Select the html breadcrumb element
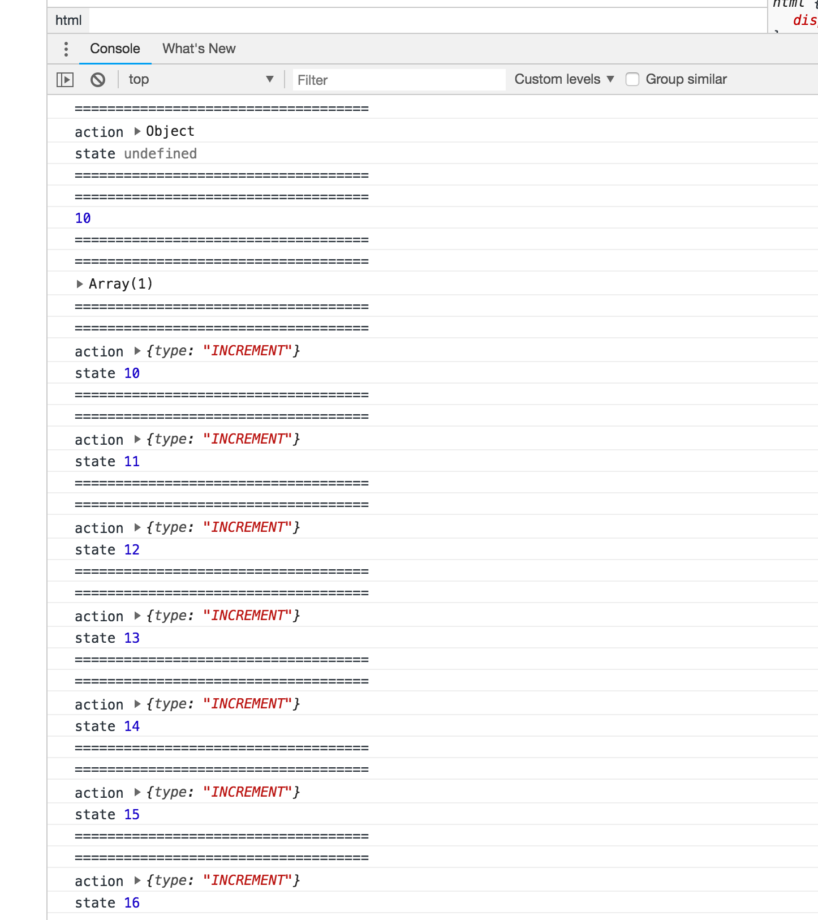Screen dimensions: 818x920 [68, 20]
